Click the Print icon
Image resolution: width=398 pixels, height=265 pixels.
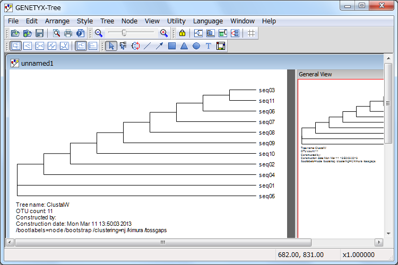point(68,33)
